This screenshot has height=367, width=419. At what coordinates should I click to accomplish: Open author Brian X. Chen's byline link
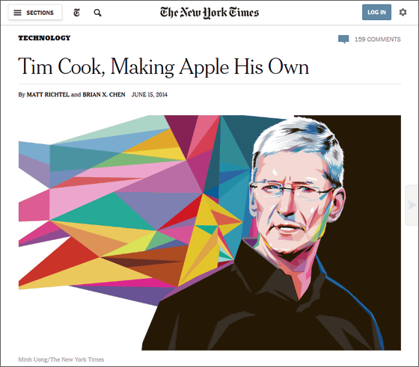[104, 94]
